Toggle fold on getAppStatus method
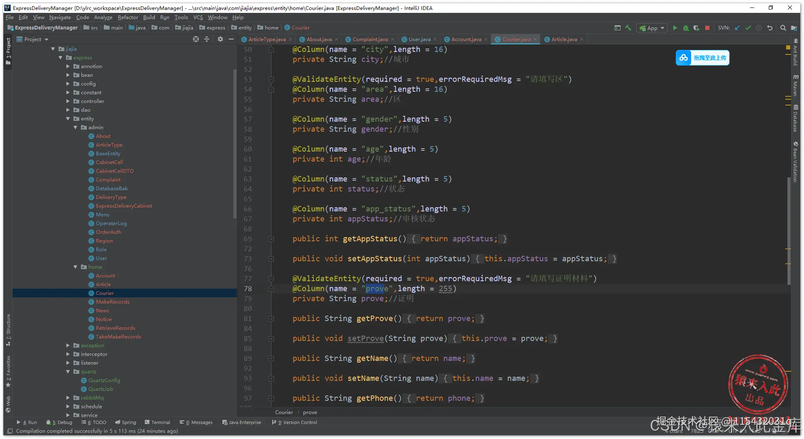 [271, 239]
